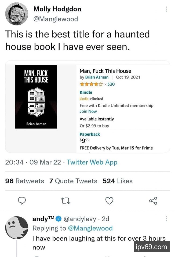The image size is (175, 257).
Task: View the 96 Retweets list
Action: 25,181
